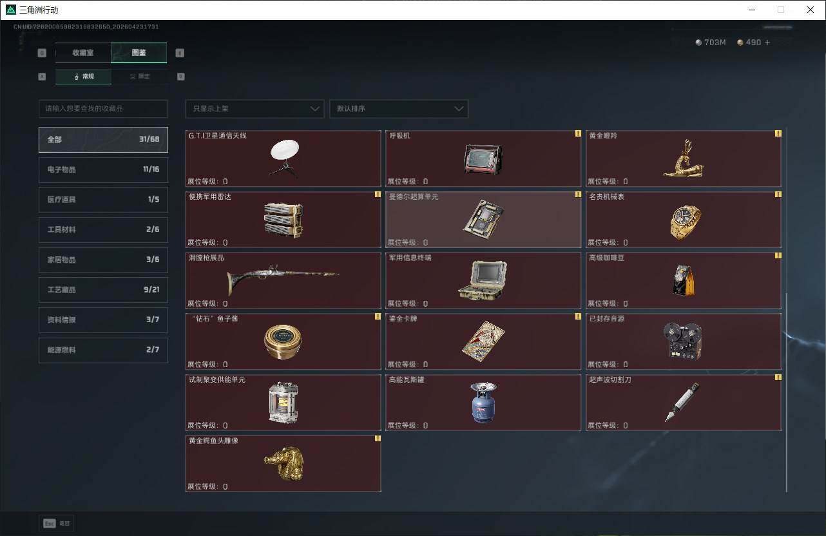Open the 鎏金卡牌 gilded card image
826x536 pixels.
pos(483,341)
